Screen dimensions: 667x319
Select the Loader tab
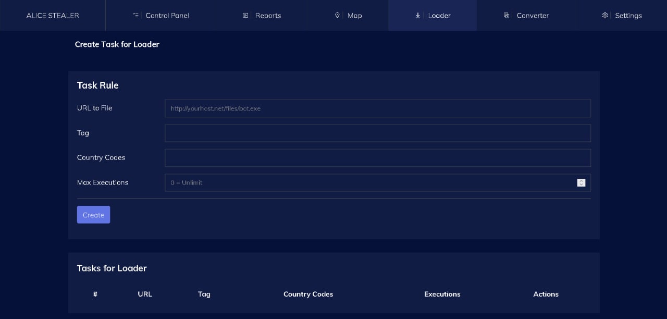433,16
